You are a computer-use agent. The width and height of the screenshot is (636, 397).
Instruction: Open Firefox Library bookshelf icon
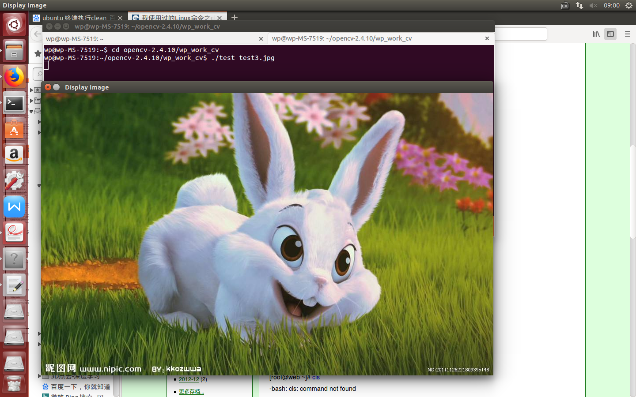coord(596,34)
